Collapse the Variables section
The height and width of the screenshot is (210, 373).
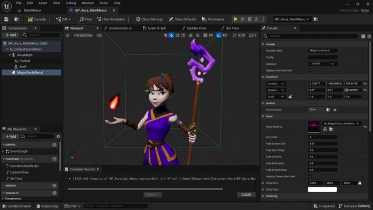click(x=3, y=193)
